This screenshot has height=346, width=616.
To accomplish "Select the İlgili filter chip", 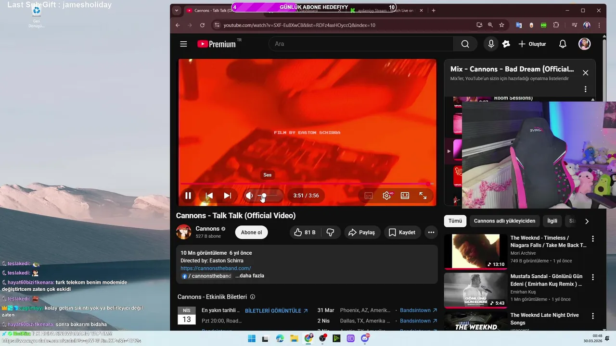I will [x=552, y=221].
